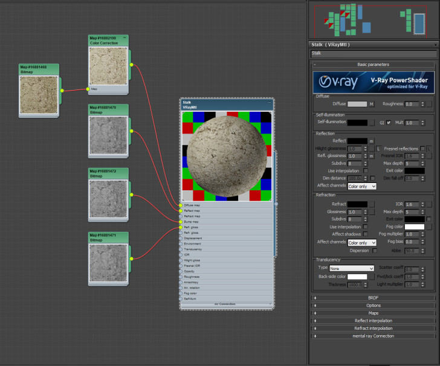440x366 pixels.
Task: Click the Reflect map input socket
Action: click(181, 211)
